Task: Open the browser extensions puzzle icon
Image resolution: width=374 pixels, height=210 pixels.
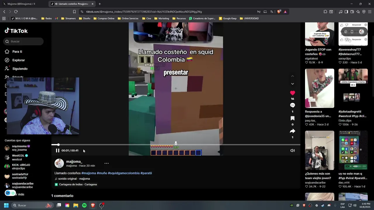Action: 325,12
